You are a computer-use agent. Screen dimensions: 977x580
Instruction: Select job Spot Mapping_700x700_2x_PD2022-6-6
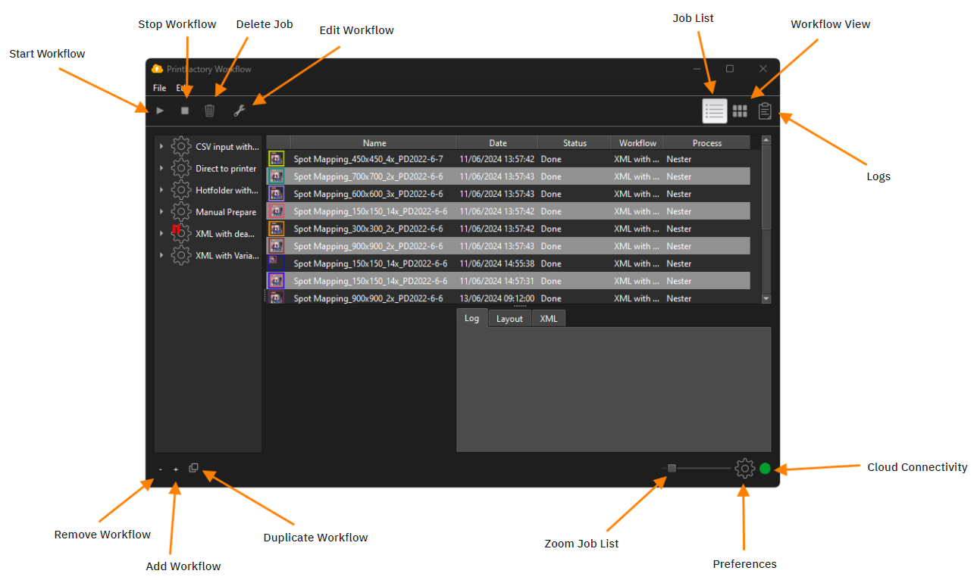coord(508,176)
